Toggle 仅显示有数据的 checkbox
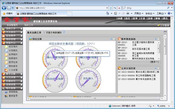 pyautogui.click(x=44, y=32)
